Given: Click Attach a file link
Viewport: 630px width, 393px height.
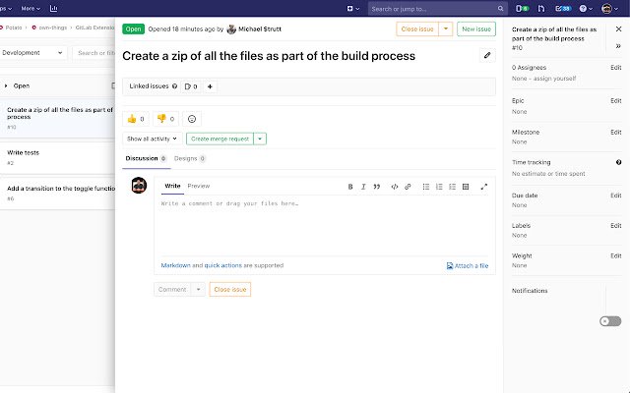Looking at the screenshot, I should [468, 266].
